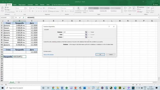This screenshot has width=160, height=90.
Task: Apply percent style format
Action: (x=65, y=11)
